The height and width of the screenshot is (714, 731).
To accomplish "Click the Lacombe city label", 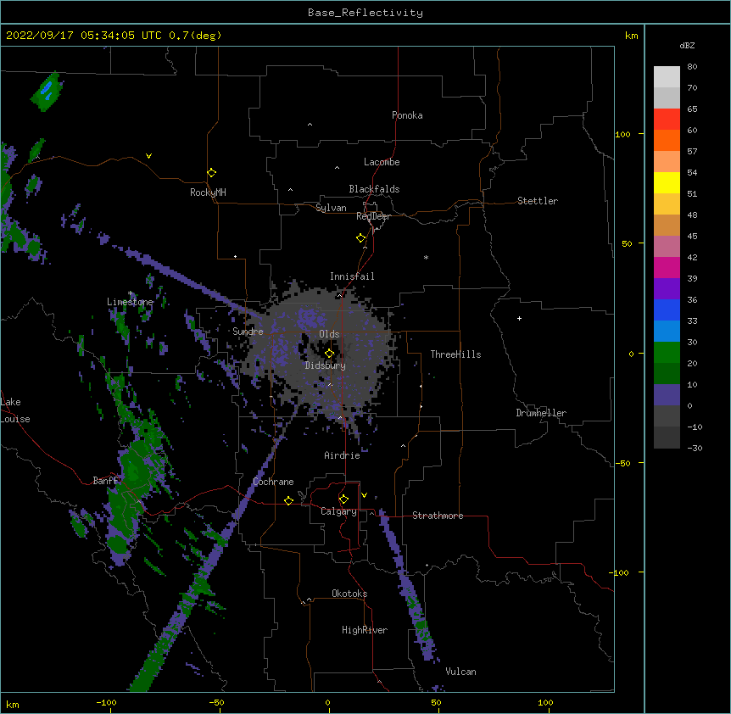I will click(x=382, y=162).
